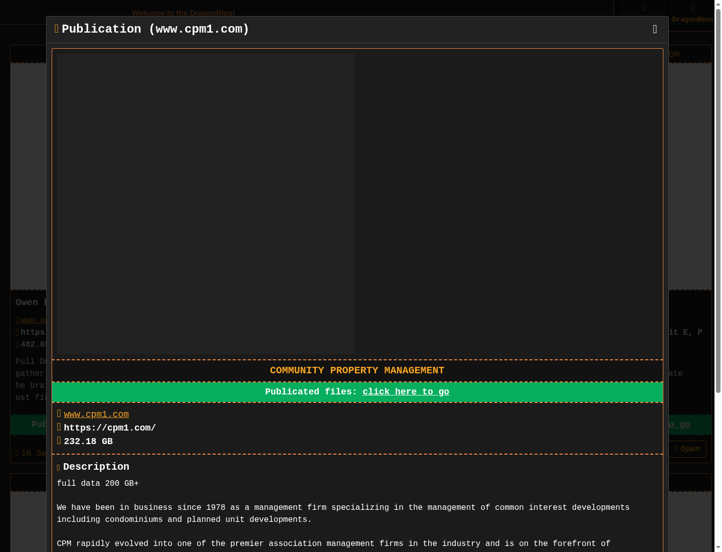Click the icon beside www.cpm1.com link
Viewport: 722px width, 552px height.
coord(59,413)
